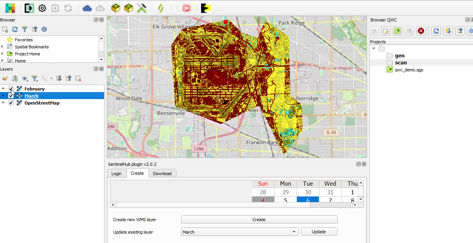Screen dimensions: 473x243
Task: Open the layer styling paintbrush in Layers panel
Action: click(5, 78)
